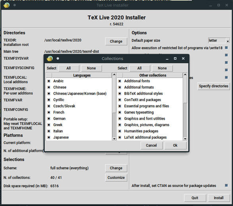
Task: Close the TeX Live Installer window
Action: [227, 5]
